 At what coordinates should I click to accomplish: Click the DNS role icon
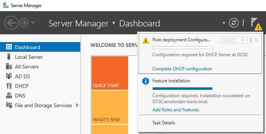(9, 95)
